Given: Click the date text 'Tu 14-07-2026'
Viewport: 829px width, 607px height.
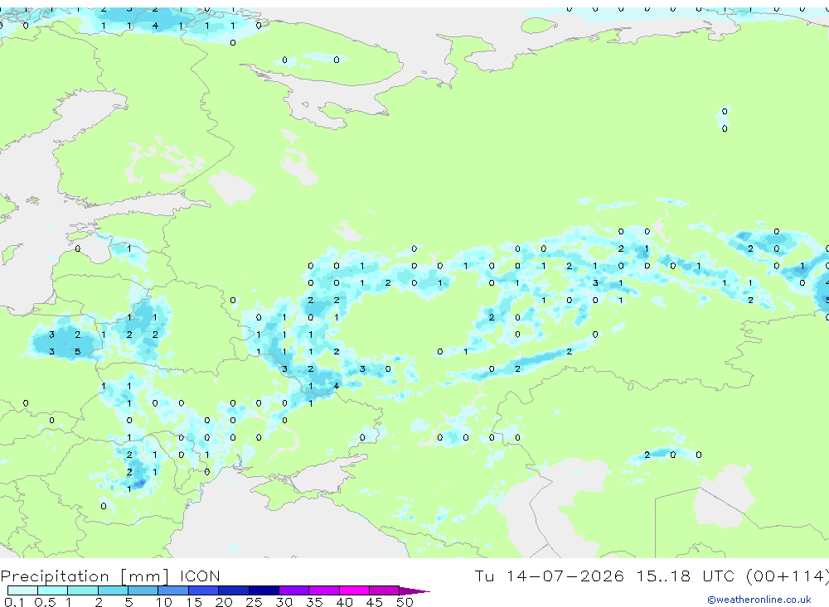Looking at the screenshot, I should point(549,576).
